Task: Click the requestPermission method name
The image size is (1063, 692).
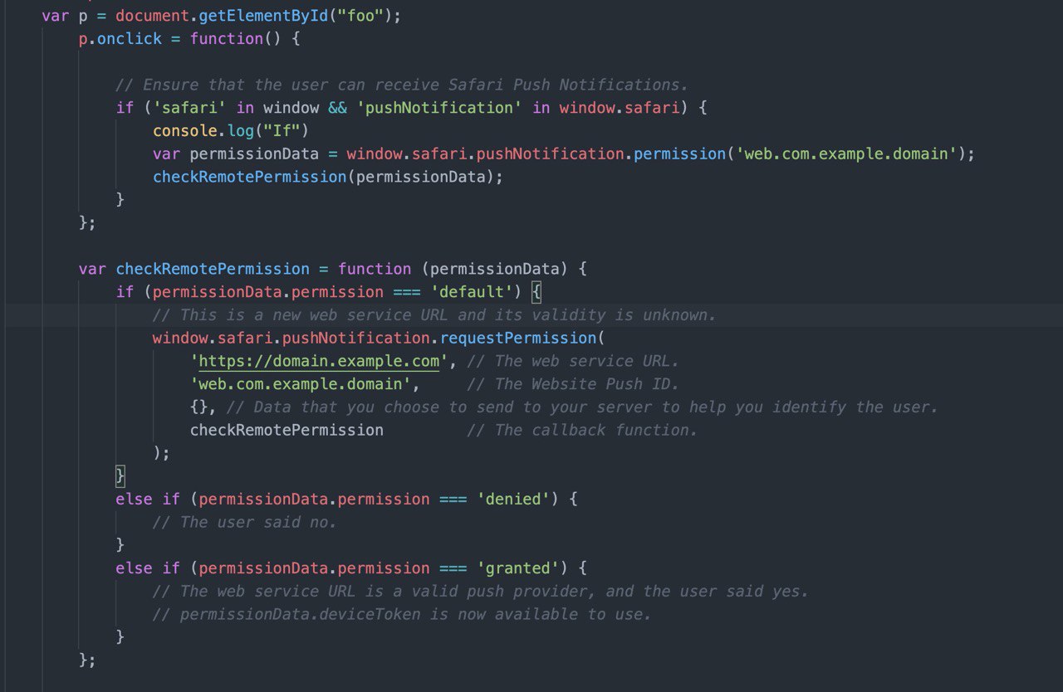Action: [x=518, y=338]
